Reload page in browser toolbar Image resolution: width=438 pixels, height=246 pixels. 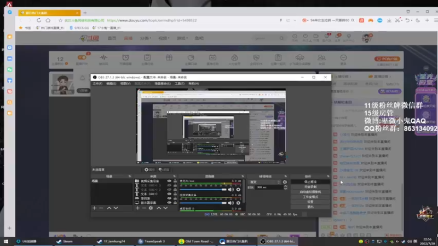pyautogui.click(x=39, y=20)
